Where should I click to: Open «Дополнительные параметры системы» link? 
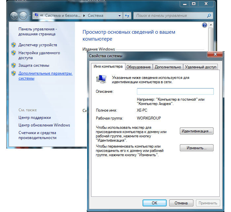[46, 76]
